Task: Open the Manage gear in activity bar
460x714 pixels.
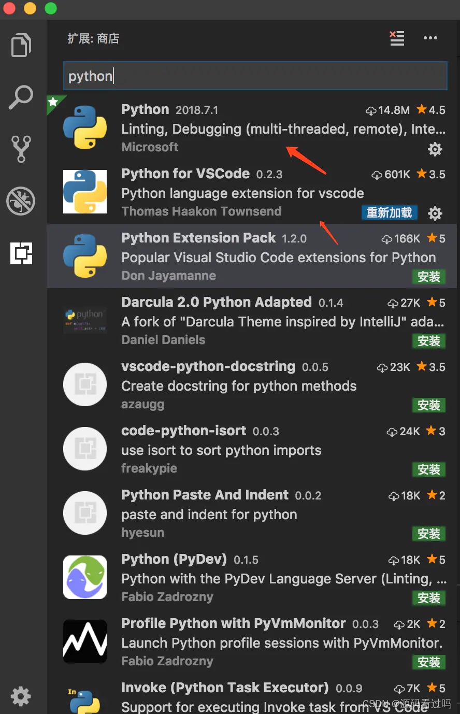Action: click(21, 696)
